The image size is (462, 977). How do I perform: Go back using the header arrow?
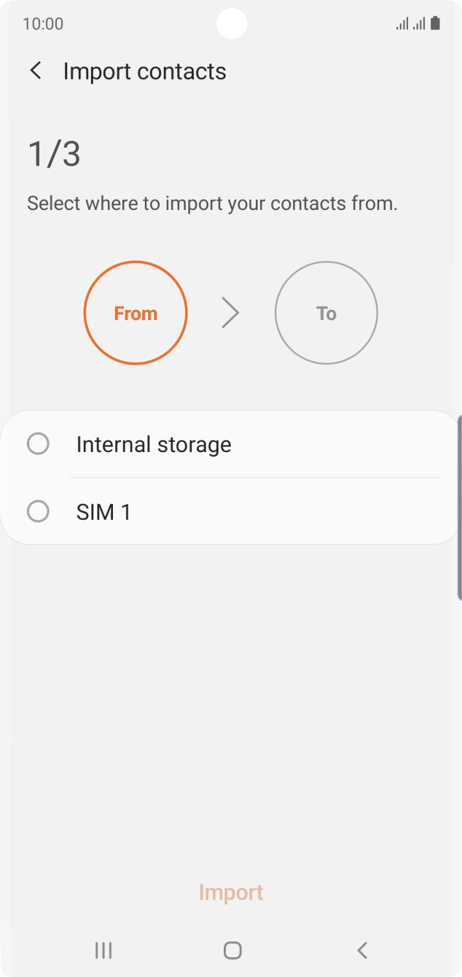(35, 71)
